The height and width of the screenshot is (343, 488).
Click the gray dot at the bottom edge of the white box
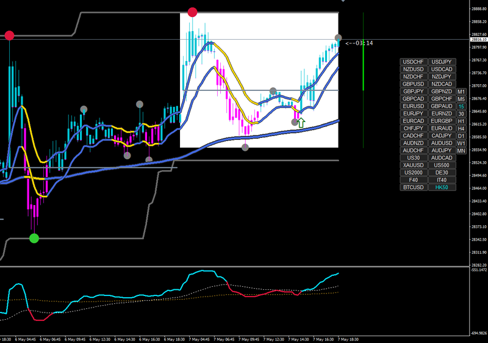(x=245, y=147)
